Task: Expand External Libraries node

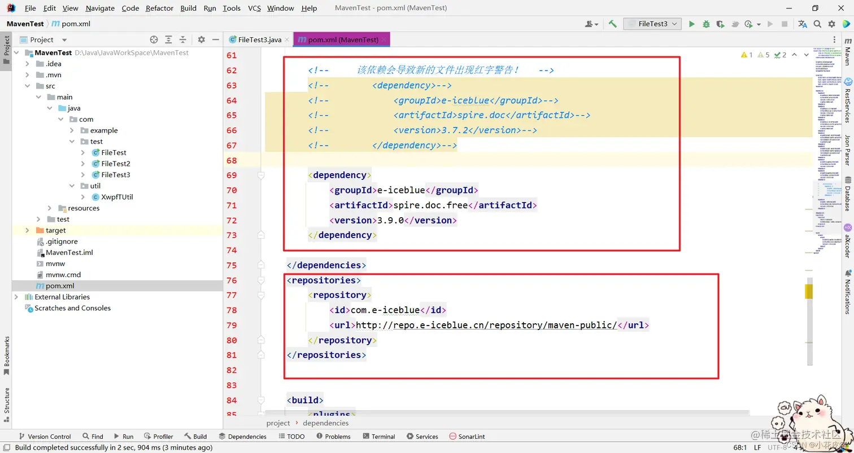Action: coord(16,297)
